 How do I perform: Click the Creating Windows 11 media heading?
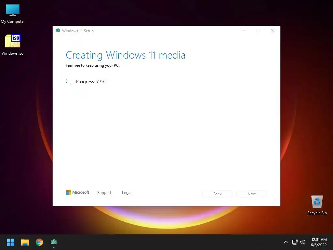click(x=126, y=55)
